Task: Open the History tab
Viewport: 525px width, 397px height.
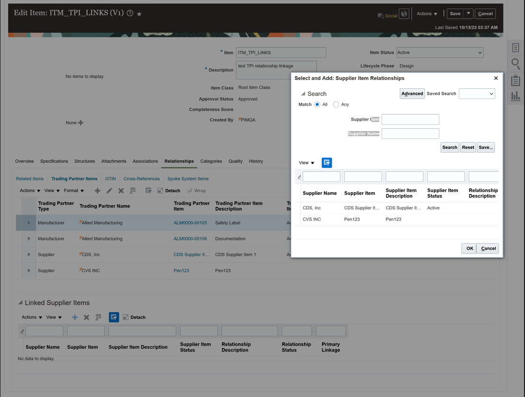Action: 256,161
